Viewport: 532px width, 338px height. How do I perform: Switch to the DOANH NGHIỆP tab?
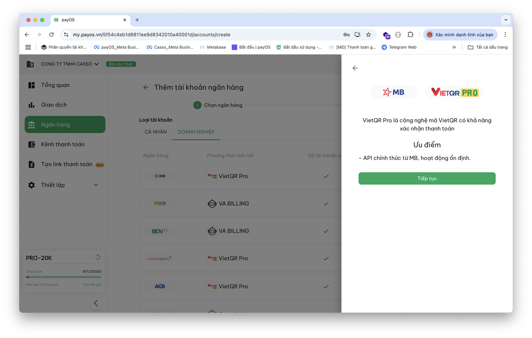pos(196,132)
